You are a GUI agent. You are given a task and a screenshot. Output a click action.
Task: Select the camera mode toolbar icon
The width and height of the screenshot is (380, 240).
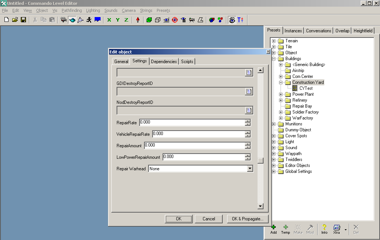point(63,20)
